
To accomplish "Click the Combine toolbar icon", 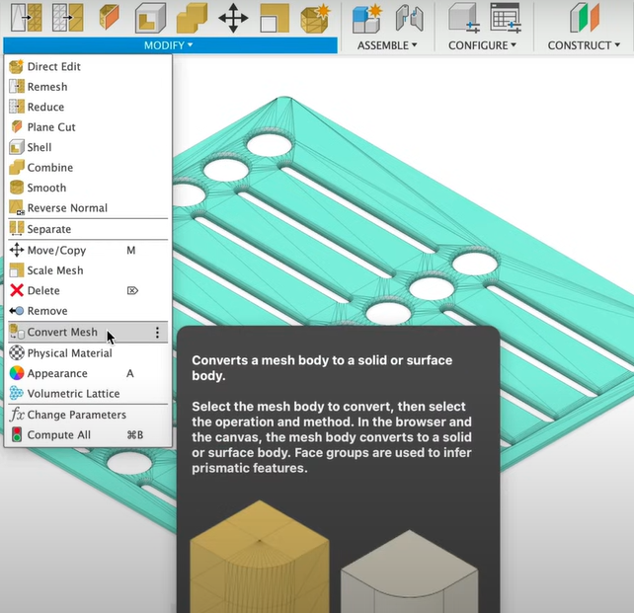I will coord(192,18).
